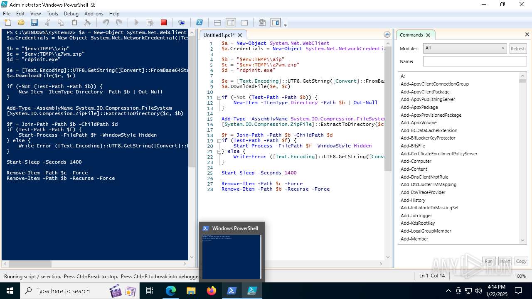Select Add-History in the commands list
This screenshot has width=532, height=299.
point(413,200)
